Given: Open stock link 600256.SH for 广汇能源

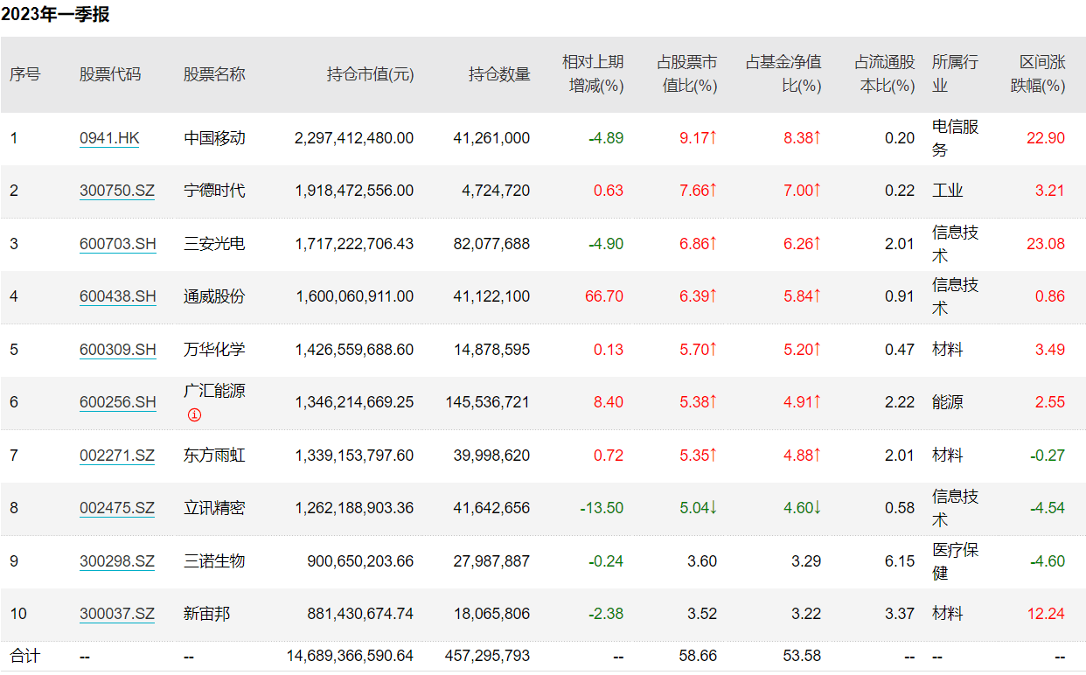Looking at the screenshot, I should (x=117, y=403).
